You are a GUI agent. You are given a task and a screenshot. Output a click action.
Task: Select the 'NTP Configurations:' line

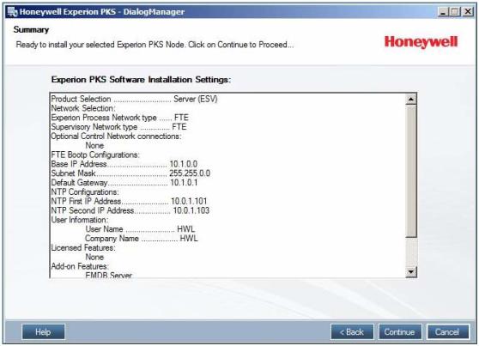(x=85, y=192)
